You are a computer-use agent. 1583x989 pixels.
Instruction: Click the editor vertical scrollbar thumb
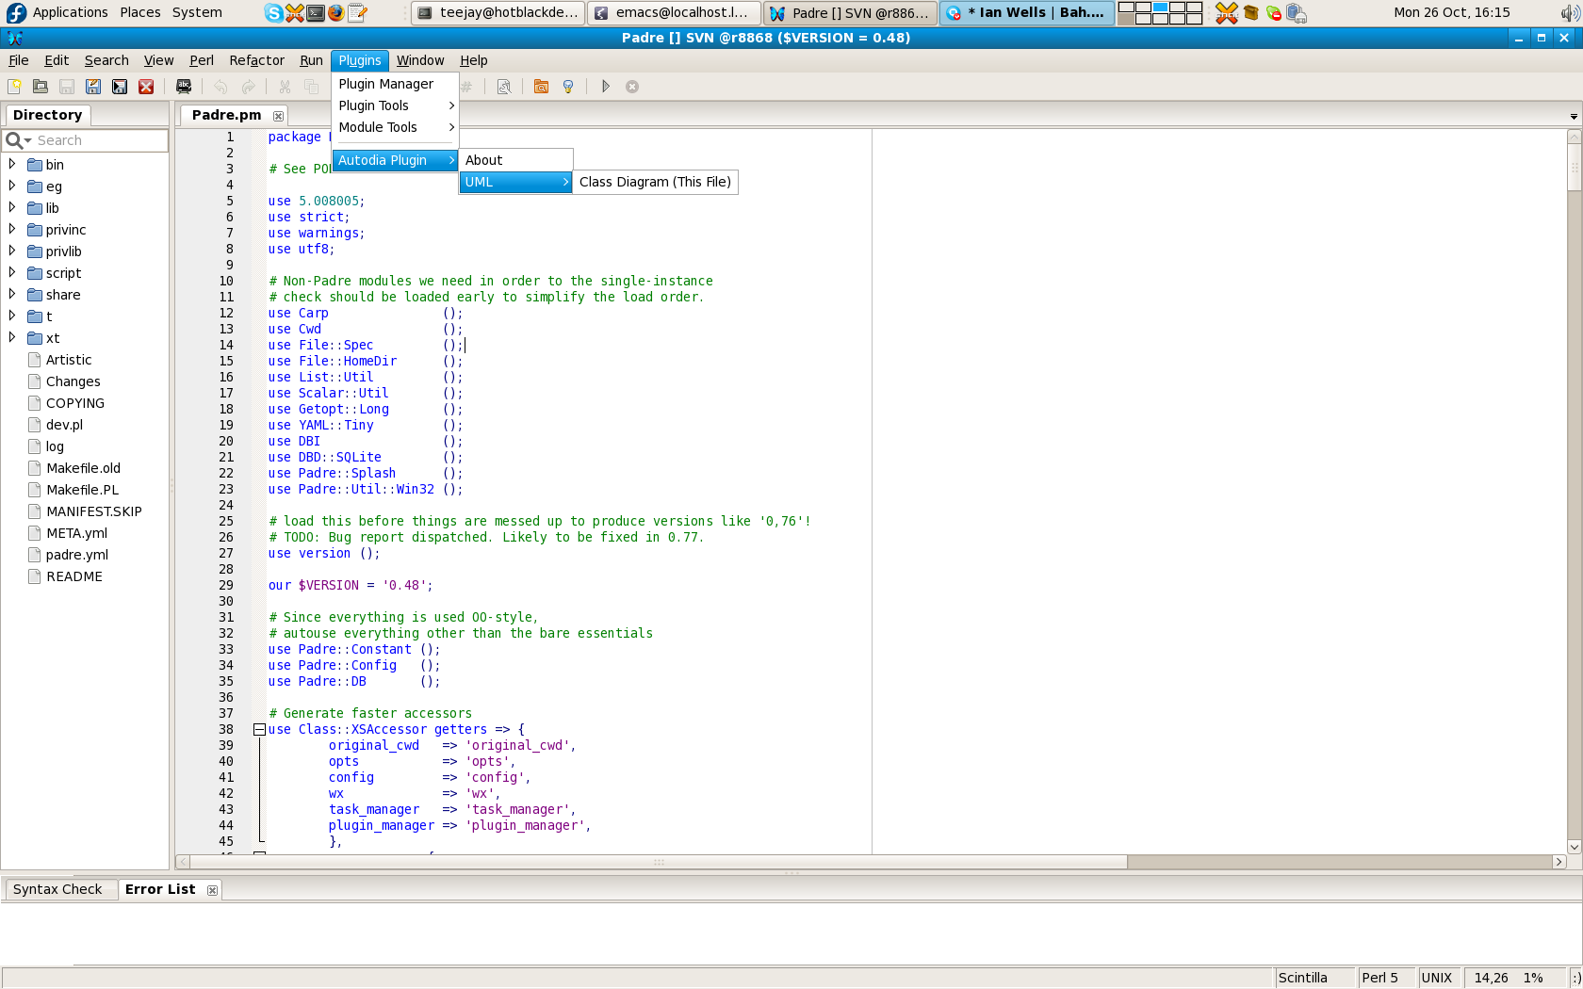point(1574,167)
